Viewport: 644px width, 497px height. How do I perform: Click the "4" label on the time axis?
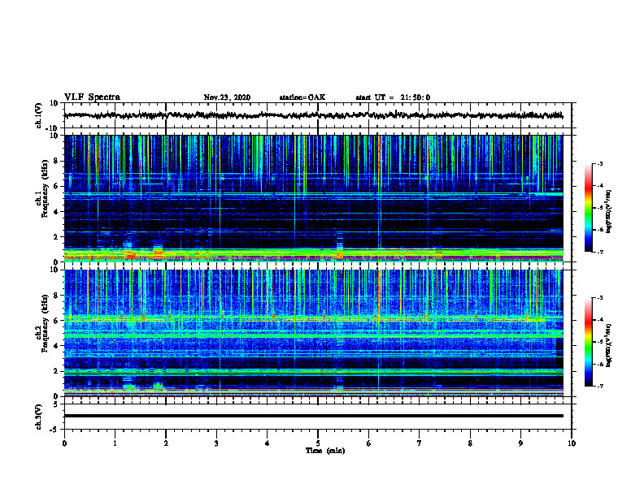tap(268, 443)
